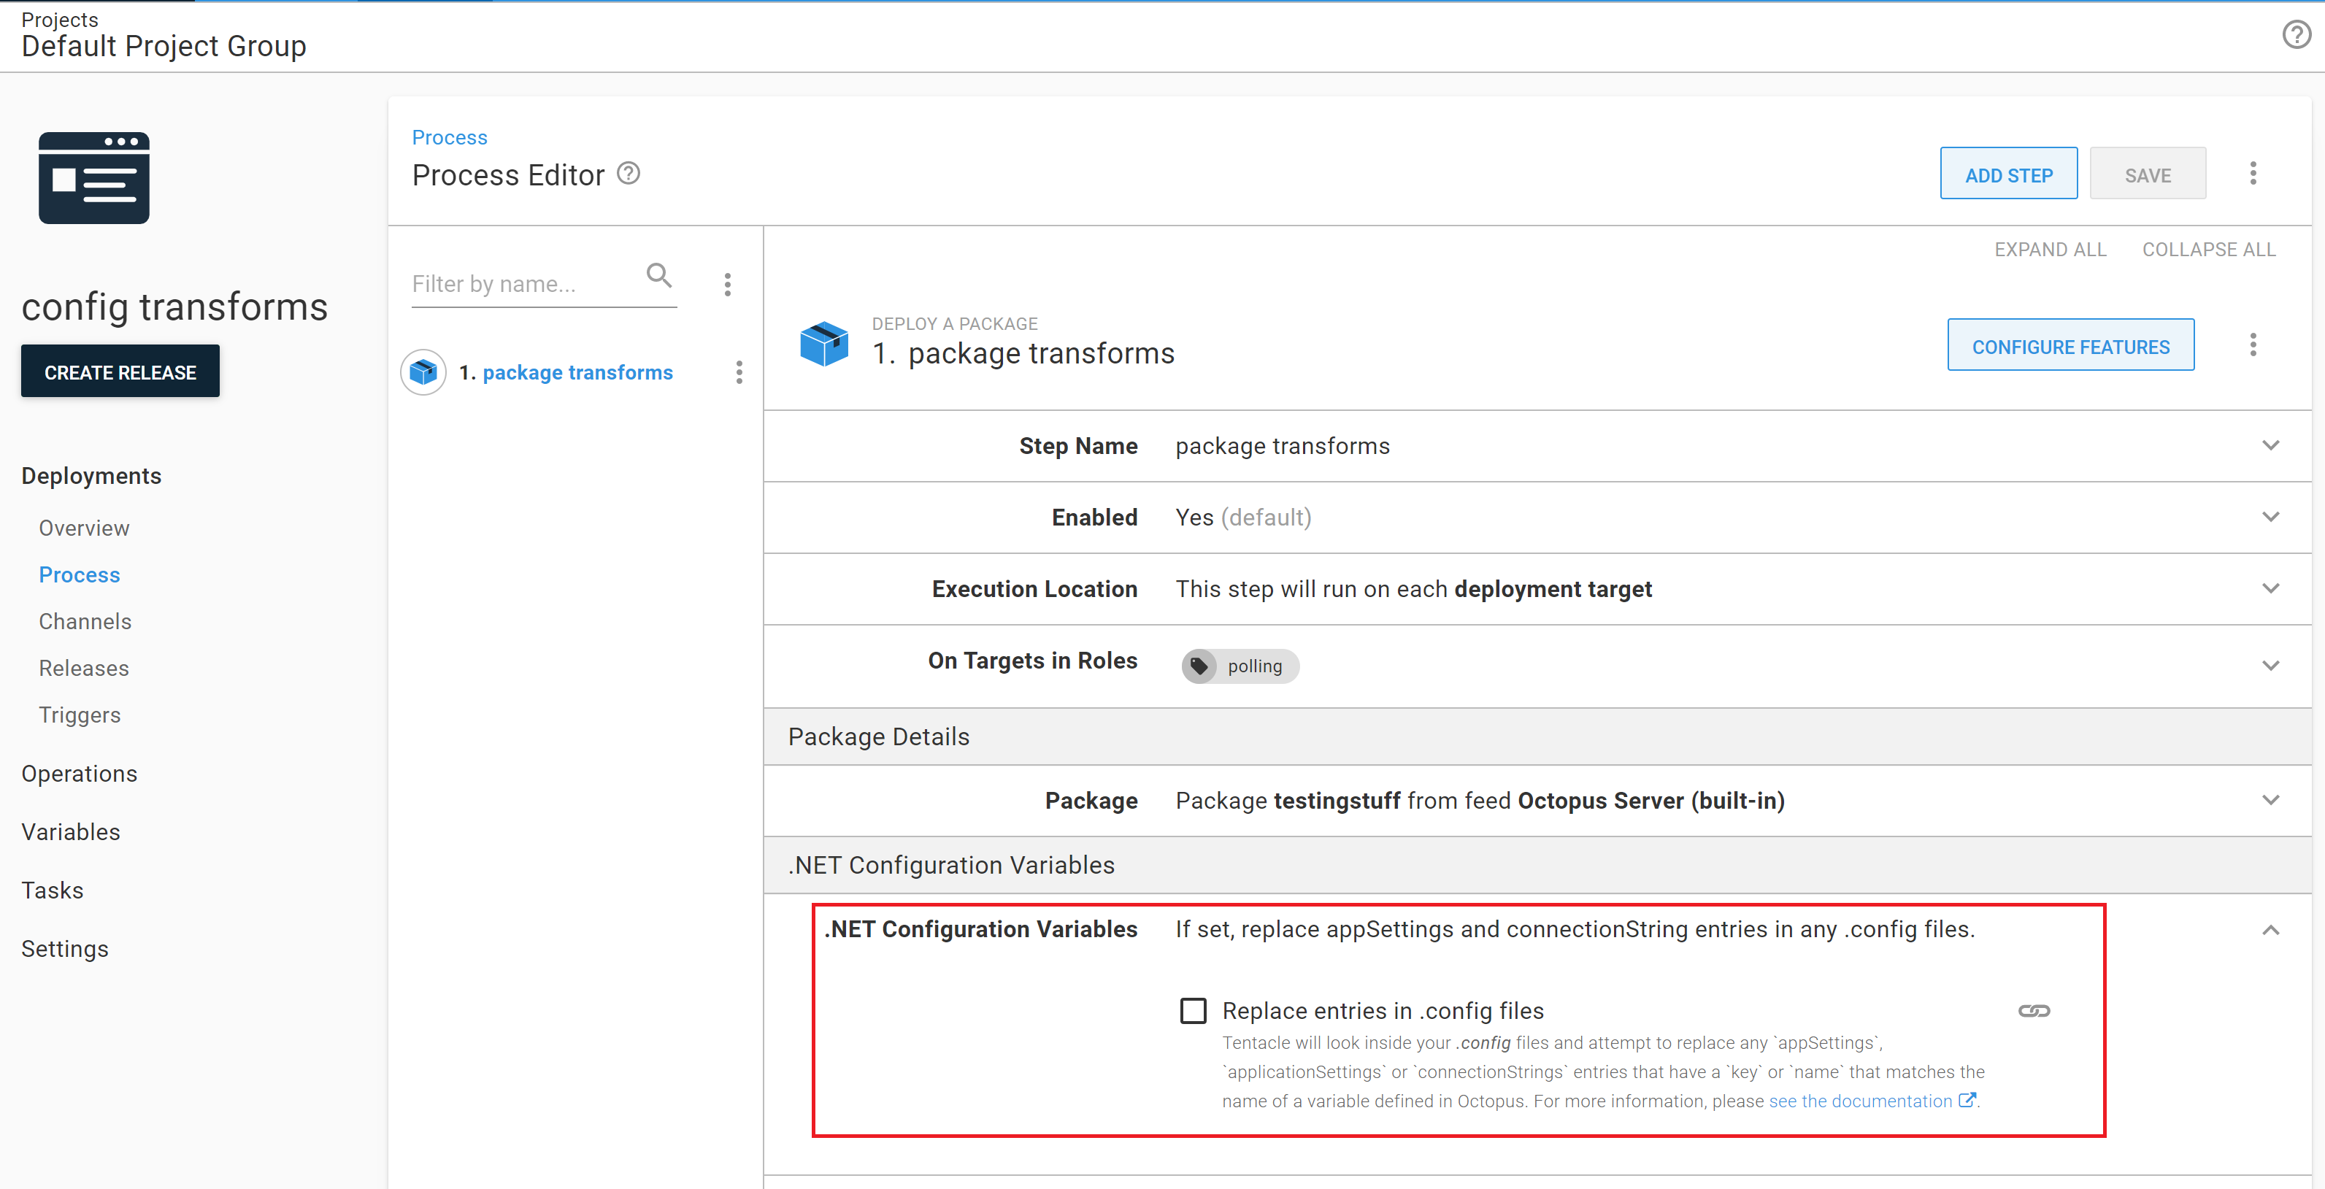This screenshot has height=1189, width=2325.
Task: Collapse the .NET Configuration Variables section
Action: pos(2271,930)
